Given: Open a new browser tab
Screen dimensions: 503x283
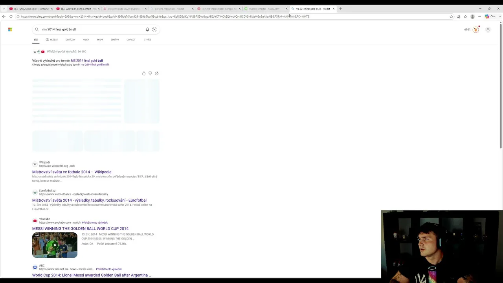Looking at the screenshot, I should (341, 9).
